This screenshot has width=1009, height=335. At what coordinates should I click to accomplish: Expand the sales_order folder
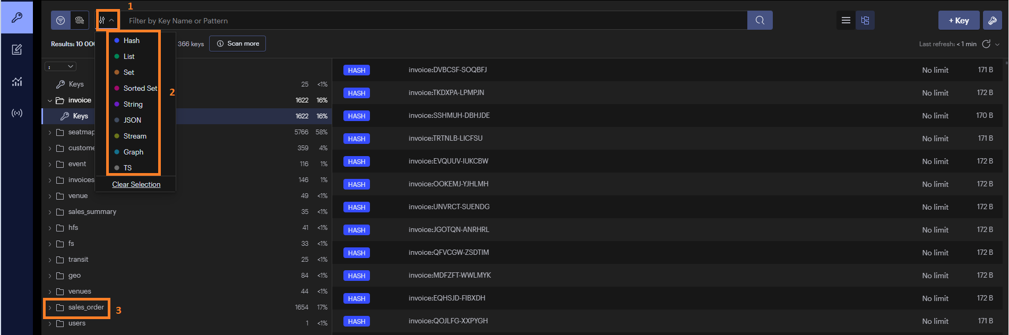(50, 307)
